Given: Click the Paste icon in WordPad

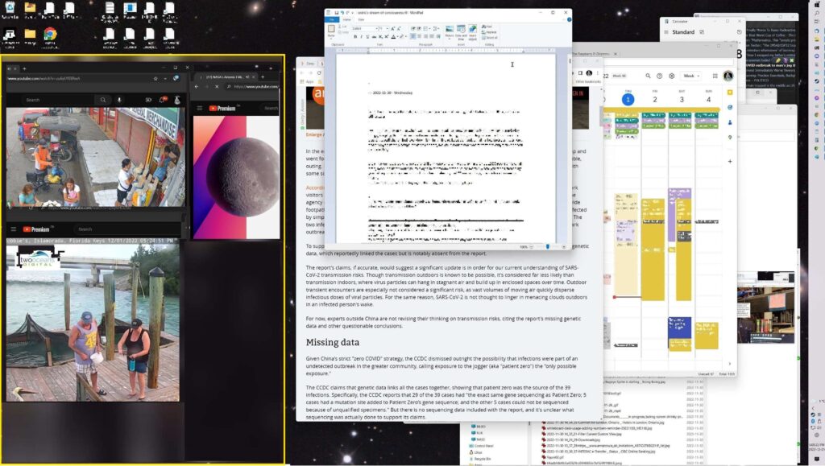Looking at the screenshot, I should coord(331,30).
